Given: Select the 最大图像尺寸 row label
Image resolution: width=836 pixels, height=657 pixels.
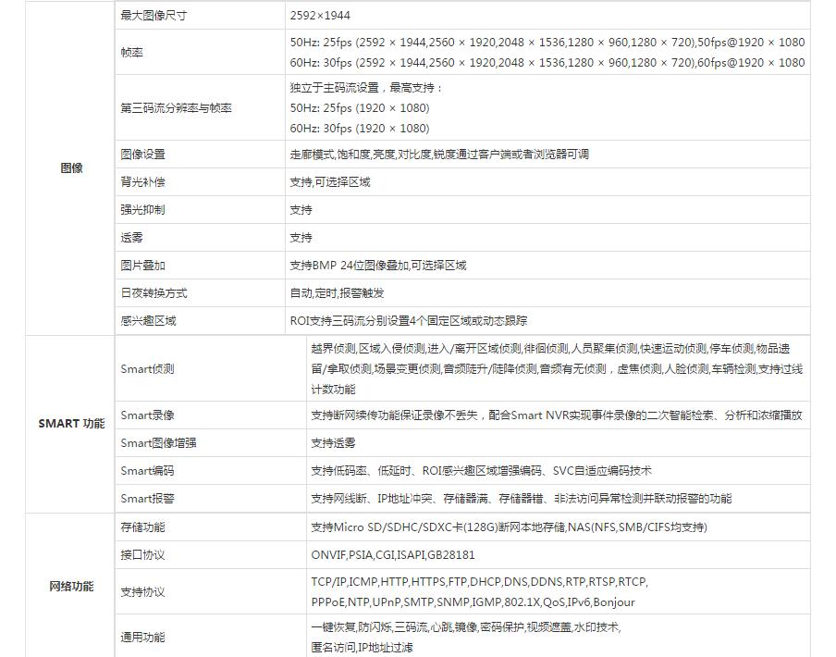Looking at the screenshot, I should [153, 16].
